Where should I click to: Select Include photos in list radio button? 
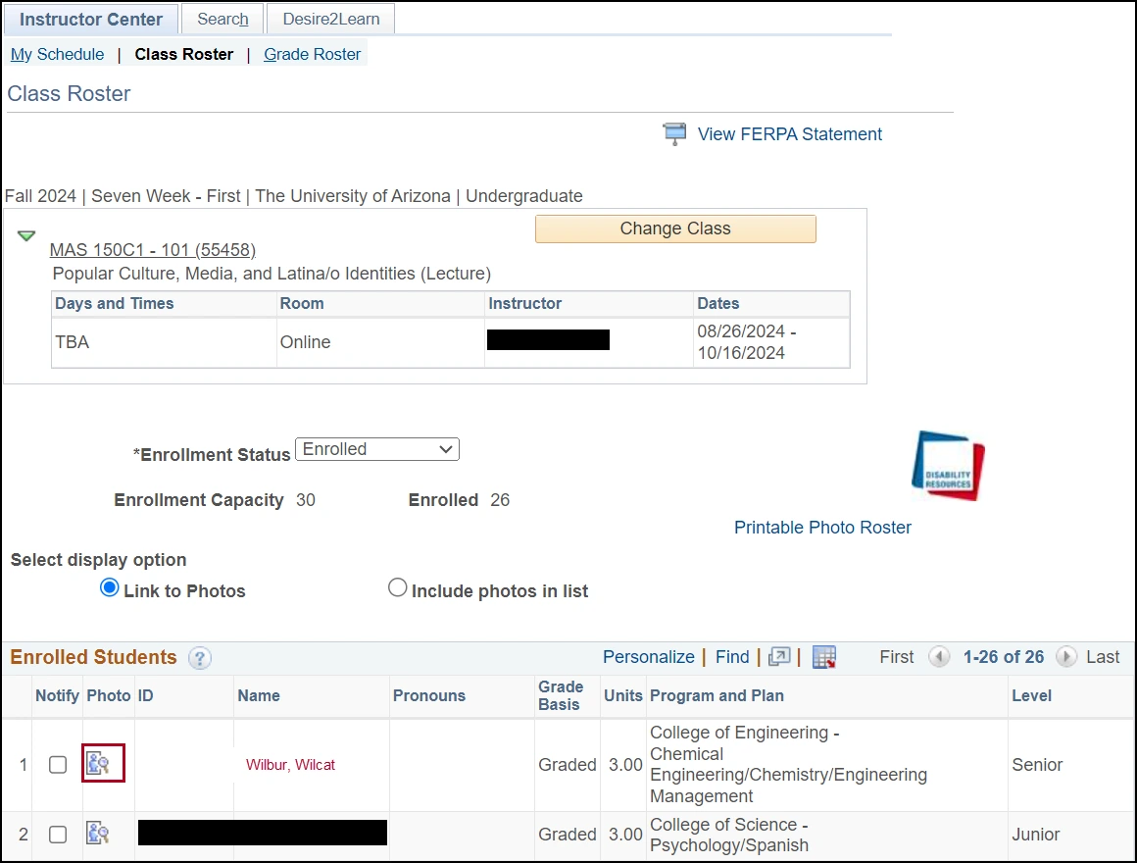(397, 587)
